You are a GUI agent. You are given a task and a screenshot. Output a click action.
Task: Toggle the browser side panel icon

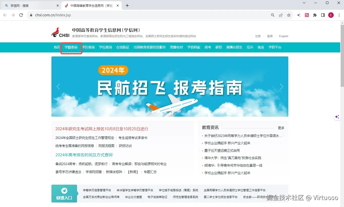tap(323, 15)
